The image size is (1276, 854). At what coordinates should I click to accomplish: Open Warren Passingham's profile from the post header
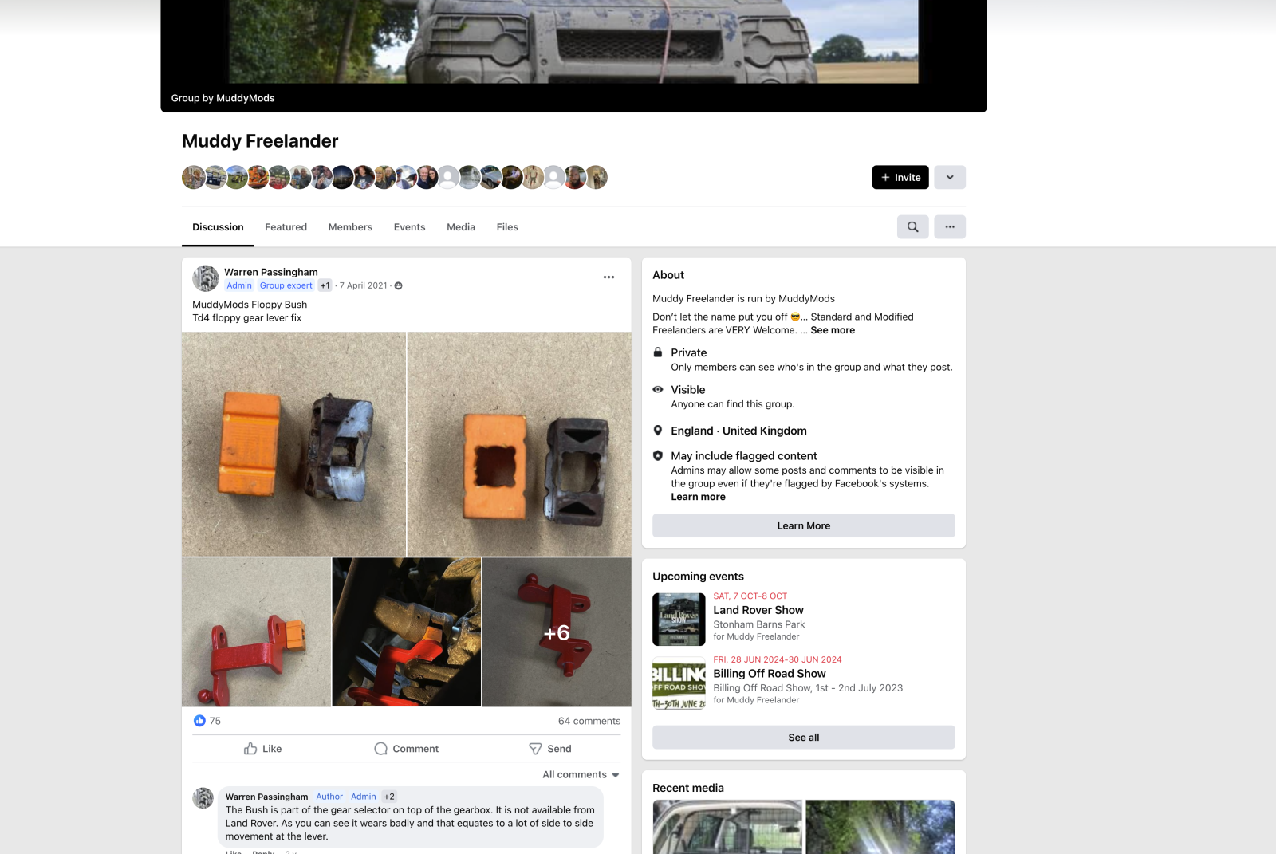271,272
